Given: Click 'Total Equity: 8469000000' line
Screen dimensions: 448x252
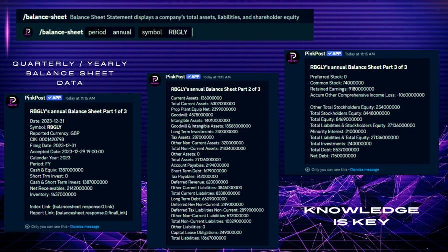Looking at the screenshot, I should pos(336,119).
